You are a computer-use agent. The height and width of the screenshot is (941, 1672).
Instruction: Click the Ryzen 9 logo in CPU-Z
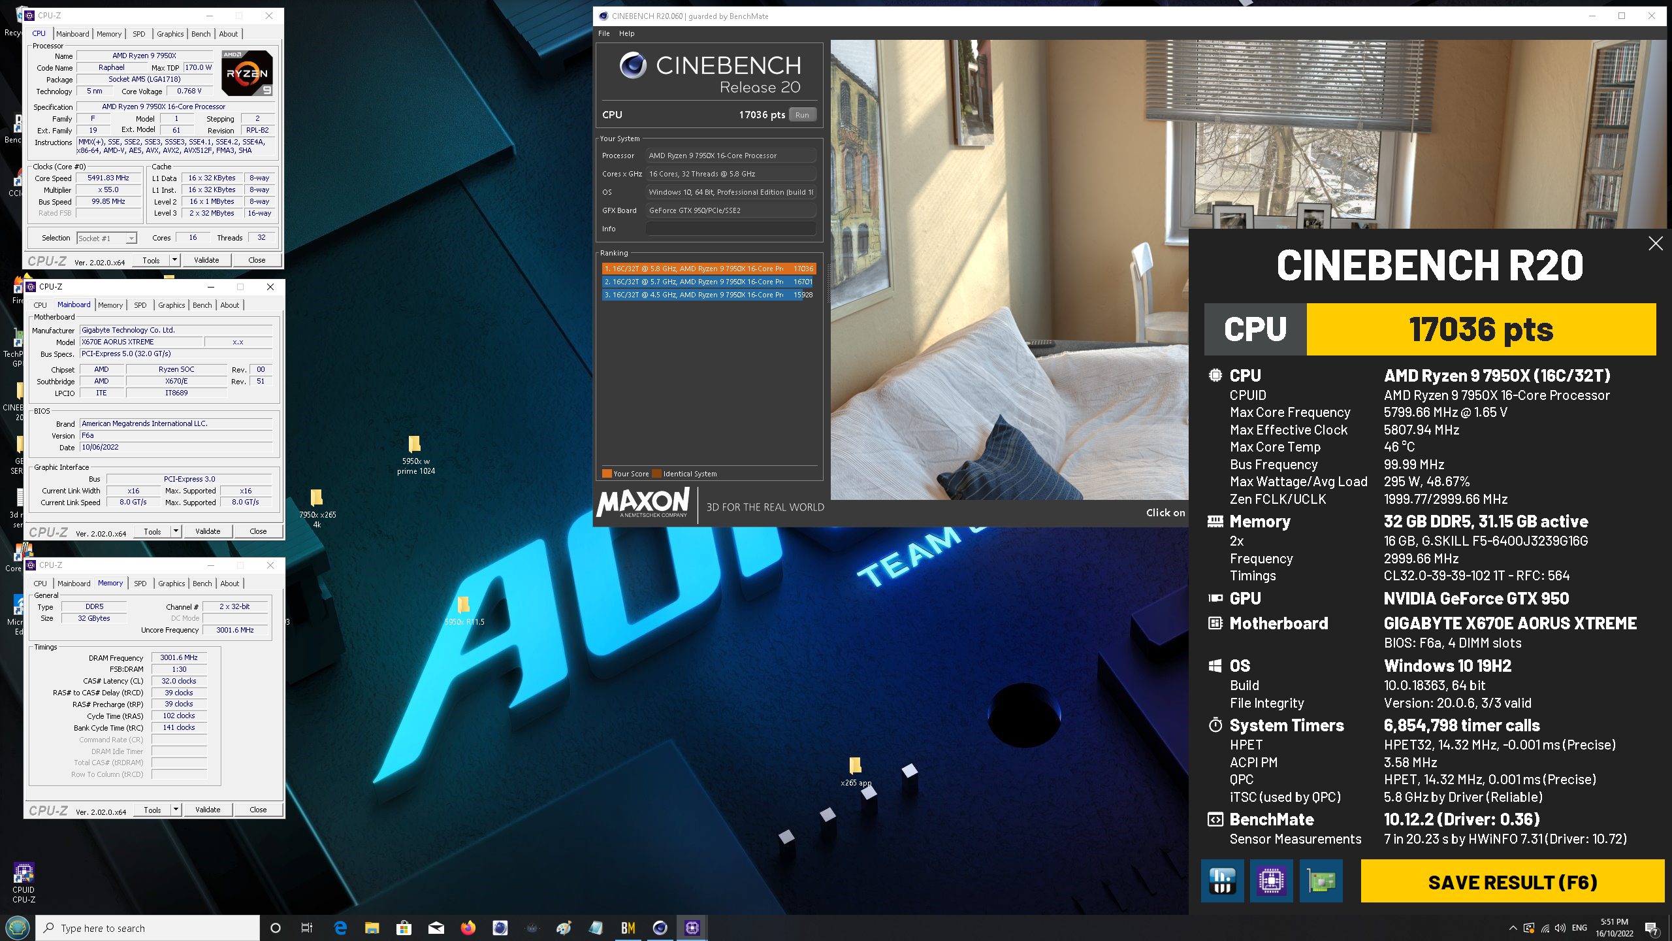[x=248, y=73]
